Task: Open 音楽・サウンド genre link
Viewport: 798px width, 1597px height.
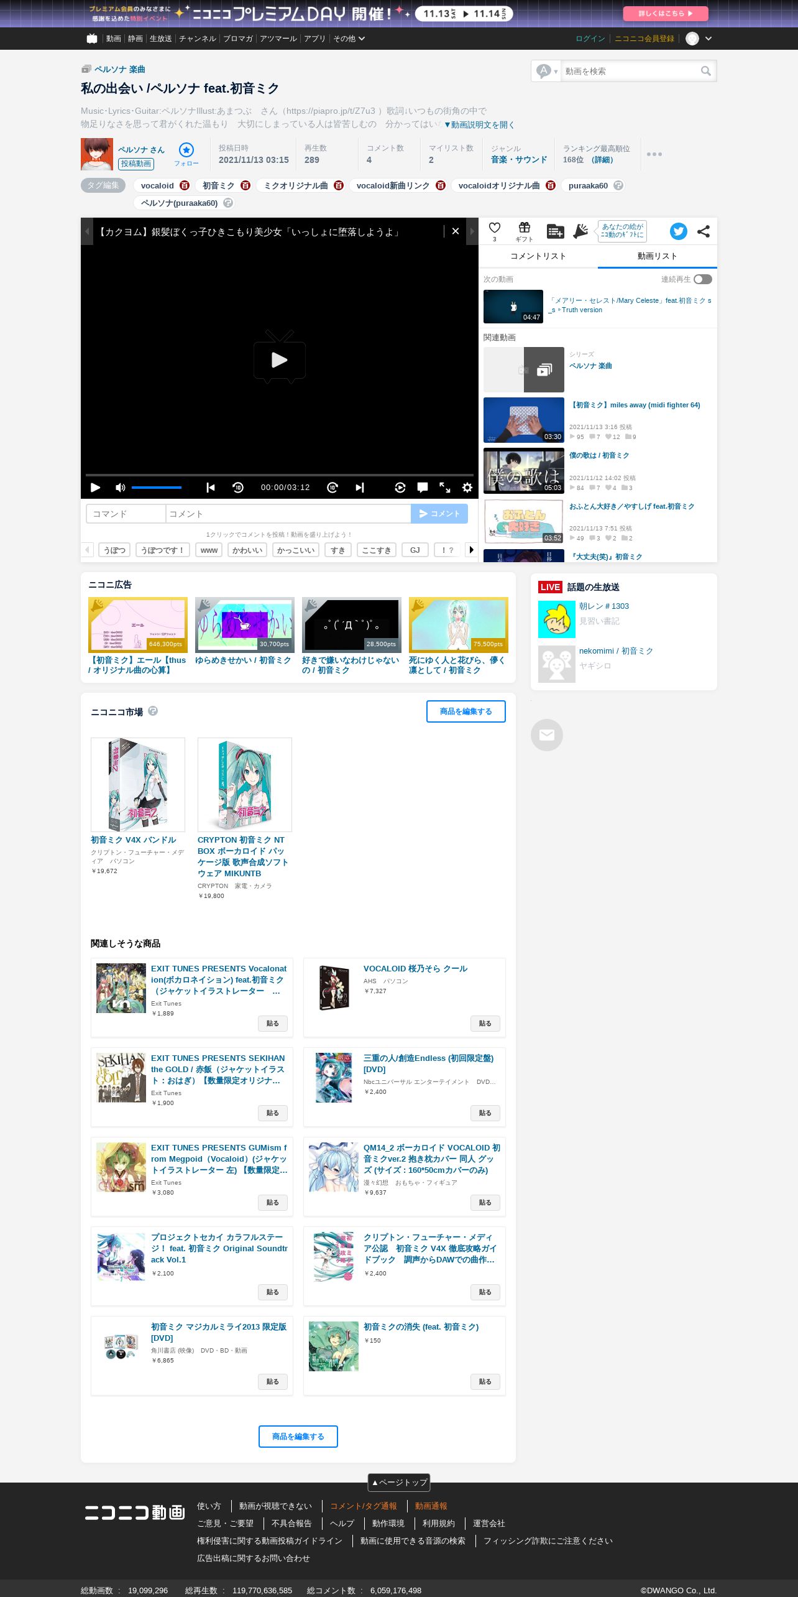Action: (x=519, y=160)
